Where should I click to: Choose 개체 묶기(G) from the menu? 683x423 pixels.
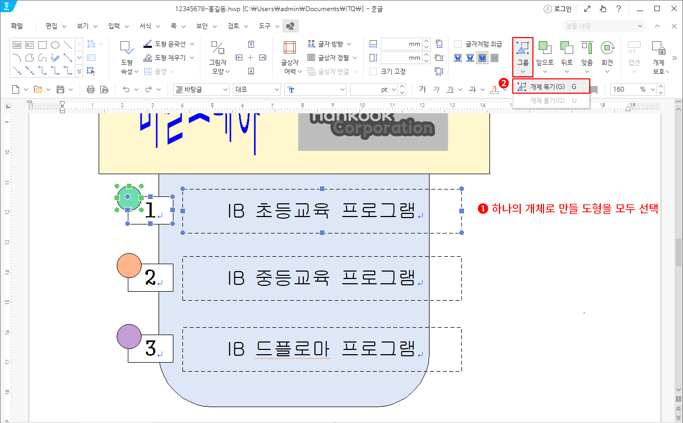550,85
